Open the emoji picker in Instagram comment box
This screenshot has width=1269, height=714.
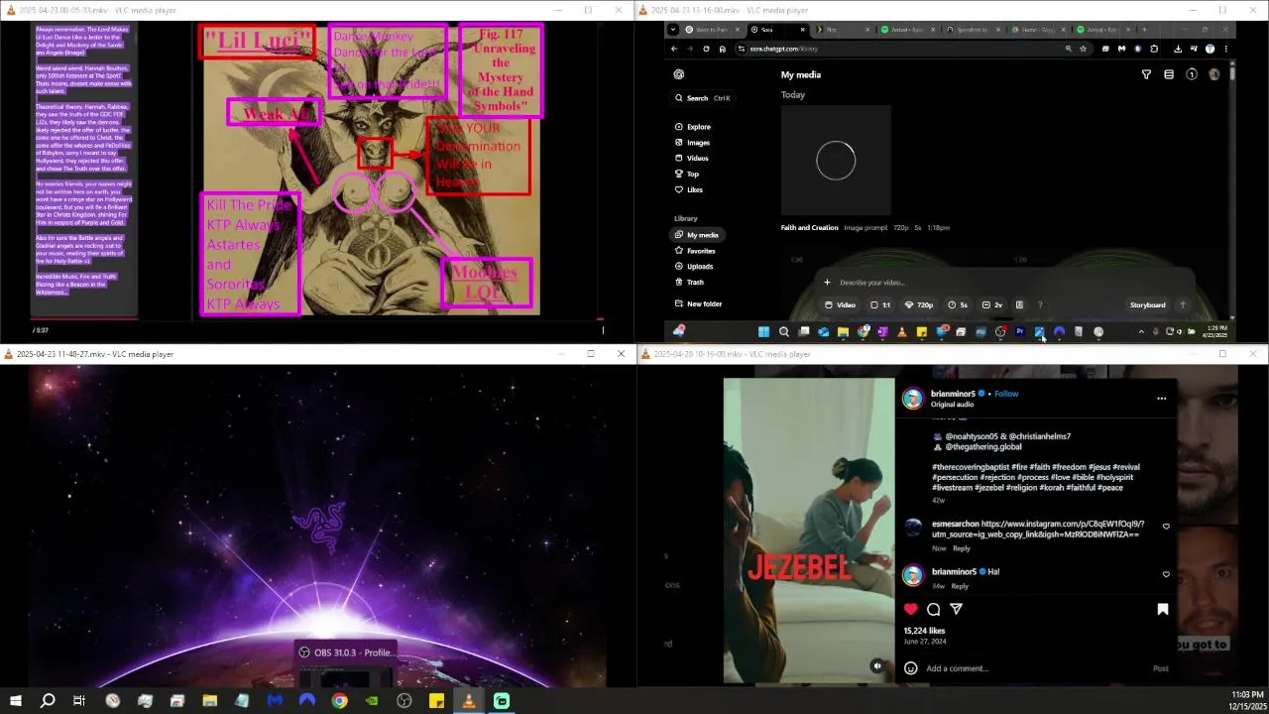[x=911, y=668]
